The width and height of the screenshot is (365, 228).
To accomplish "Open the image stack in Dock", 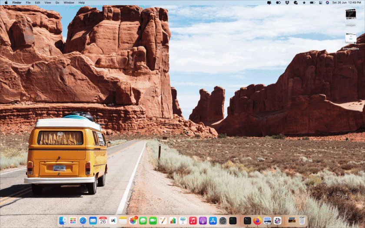I will tap(292, 220).
